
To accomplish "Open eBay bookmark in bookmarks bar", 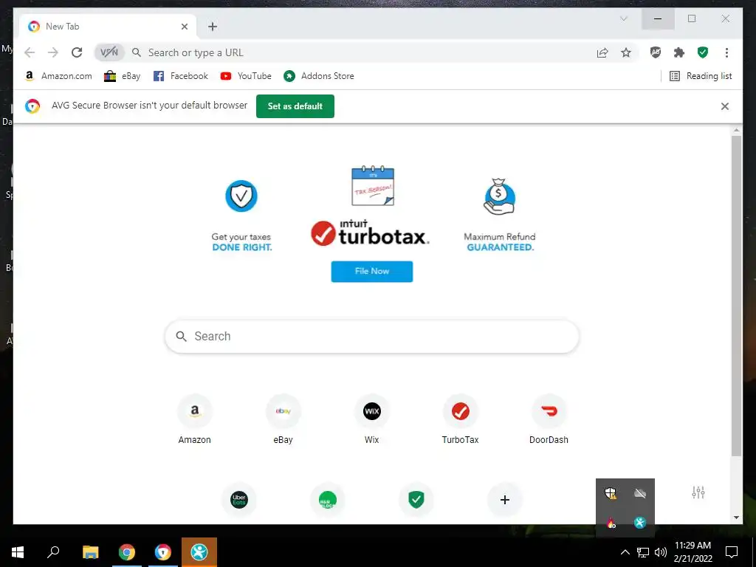I will [x=122, y=76].
